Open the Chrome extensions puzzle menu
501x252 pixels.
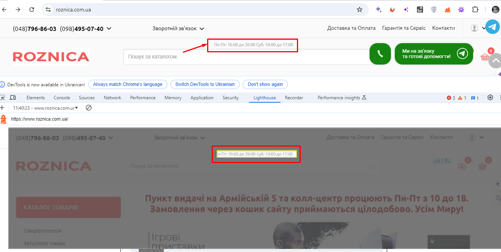[475, 10]
